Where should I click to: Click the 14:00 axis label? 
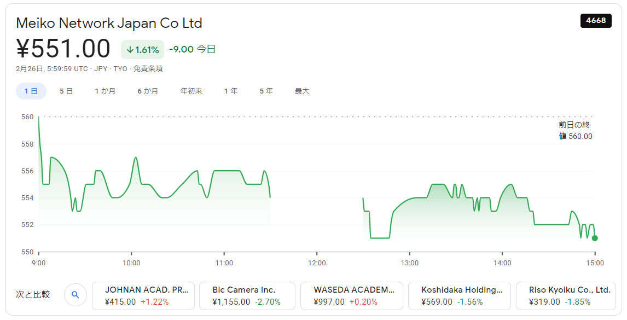(502, 263)
